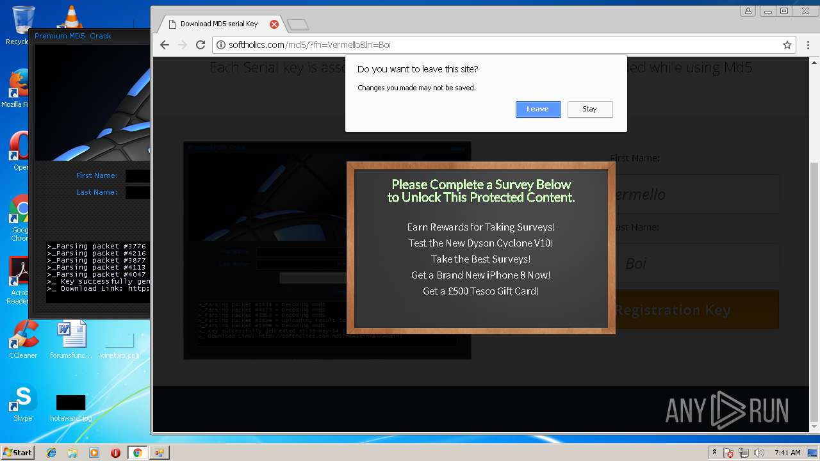820x461 pixels.
Task: Click the Windows Start button
Action: 17,453
